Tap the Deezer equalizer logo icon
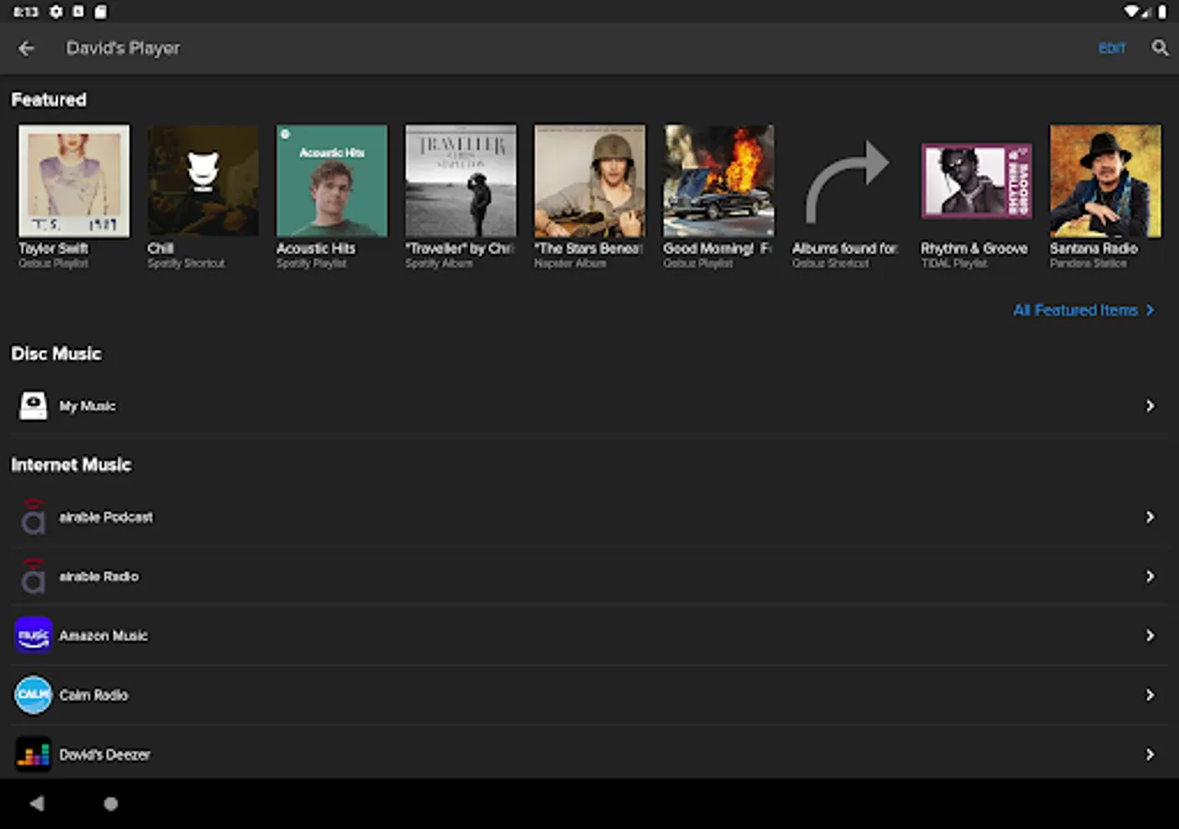This screenshot has width=1179, height=829. tap(33, 754)
